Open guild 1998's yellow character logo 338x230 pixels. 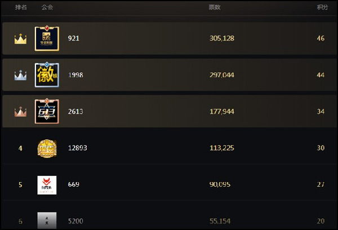tap(47, 75)
